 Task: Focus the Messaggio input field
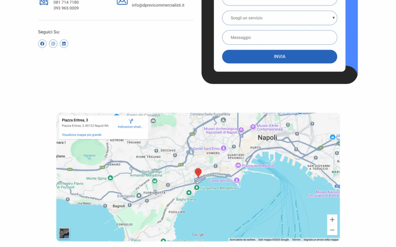(279, 38)
